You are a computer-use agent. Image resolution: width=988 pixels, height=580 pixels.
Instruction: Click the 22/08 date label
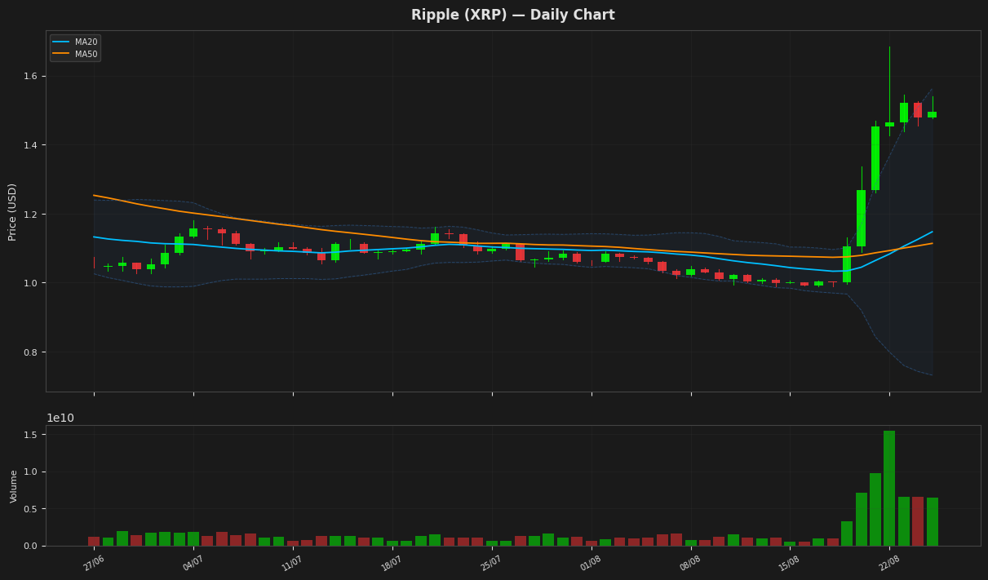click(x=889, y=563)
